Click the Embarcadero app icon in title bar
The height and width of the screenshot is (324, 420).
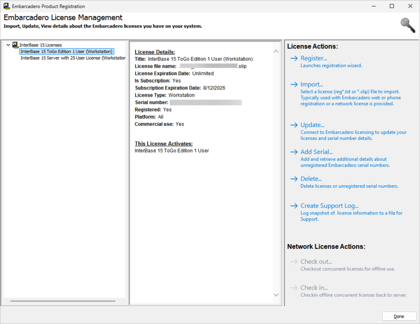(6, 6)
